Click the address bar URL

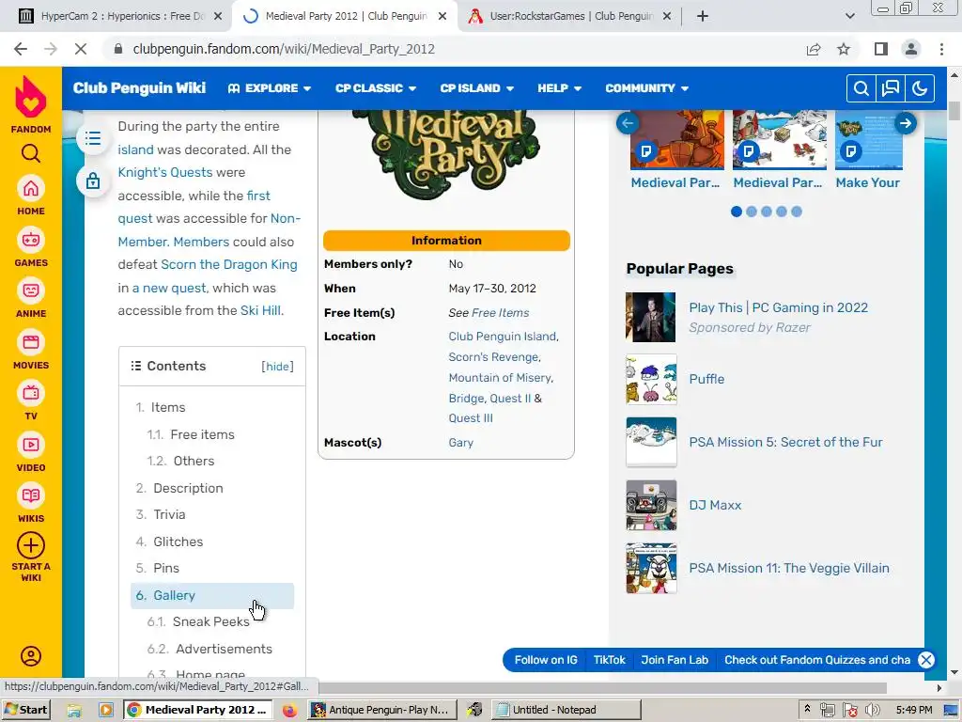[284, 49]
